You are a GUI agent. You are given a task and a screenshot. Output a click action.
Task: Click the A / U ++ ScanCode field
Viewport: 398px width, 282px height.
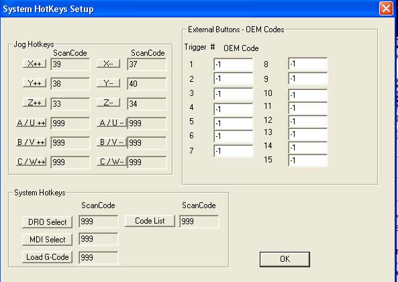coord(70,124)
